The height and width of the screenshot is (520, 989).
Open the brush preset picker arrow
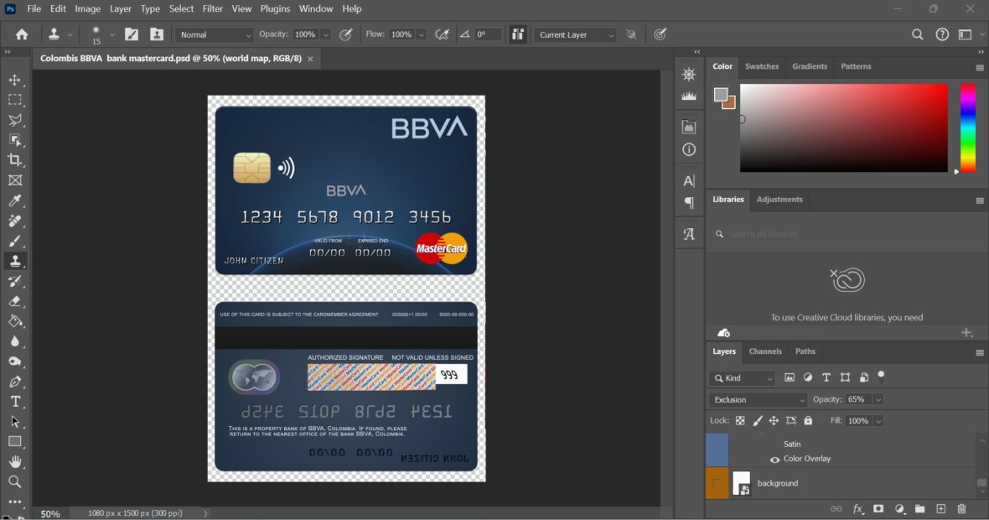tap(111, 34)
